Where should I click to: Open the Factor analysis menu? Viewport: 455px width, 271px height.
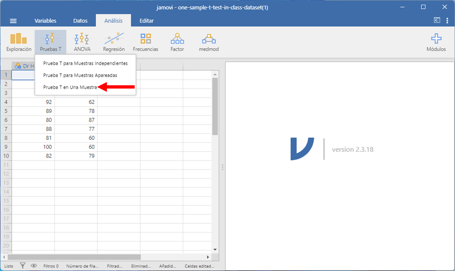(177, 42)
